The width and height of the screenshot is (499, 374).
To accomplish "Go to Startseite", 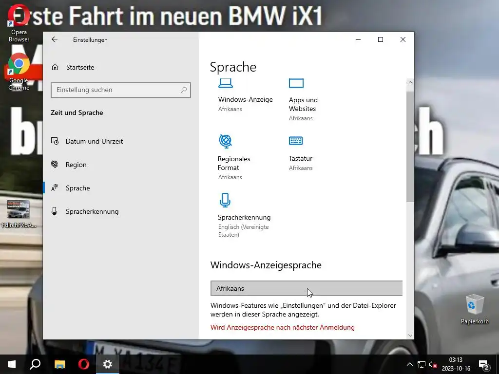I will [80, 67].
